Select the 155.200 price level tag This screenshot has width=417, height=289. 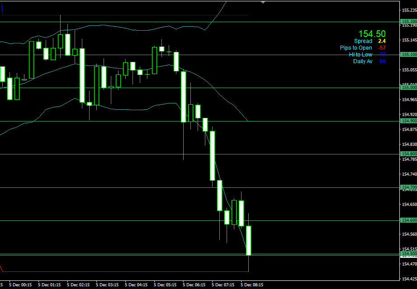(408, 21)
